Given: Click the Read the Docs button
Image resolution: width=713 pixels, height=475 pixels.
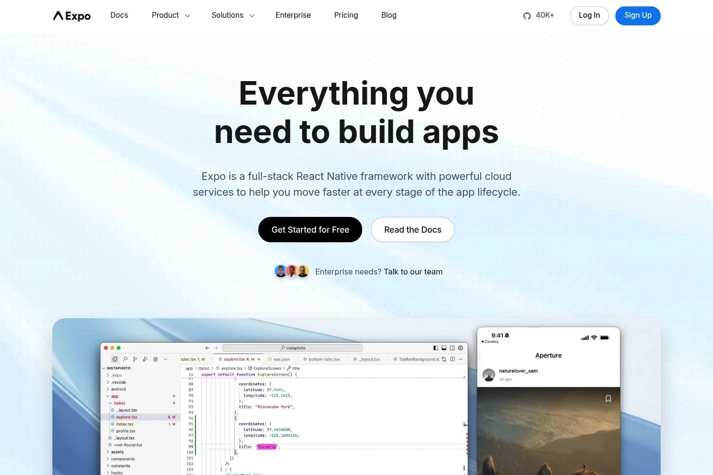Looking at the screenshot, I should pos(412,229).
